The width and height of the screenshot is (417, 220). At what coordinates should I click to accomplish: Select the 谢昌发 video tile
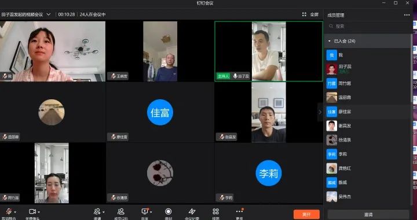269,112
